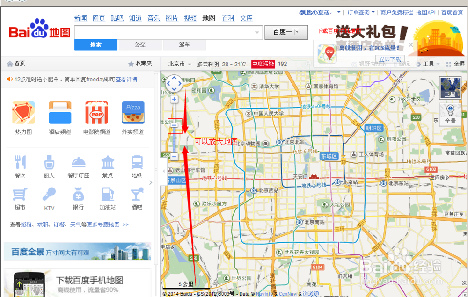Viewport: 468px width, 297px height.
Task: Go to 贴吧 in top navigation
Action: 117,18
